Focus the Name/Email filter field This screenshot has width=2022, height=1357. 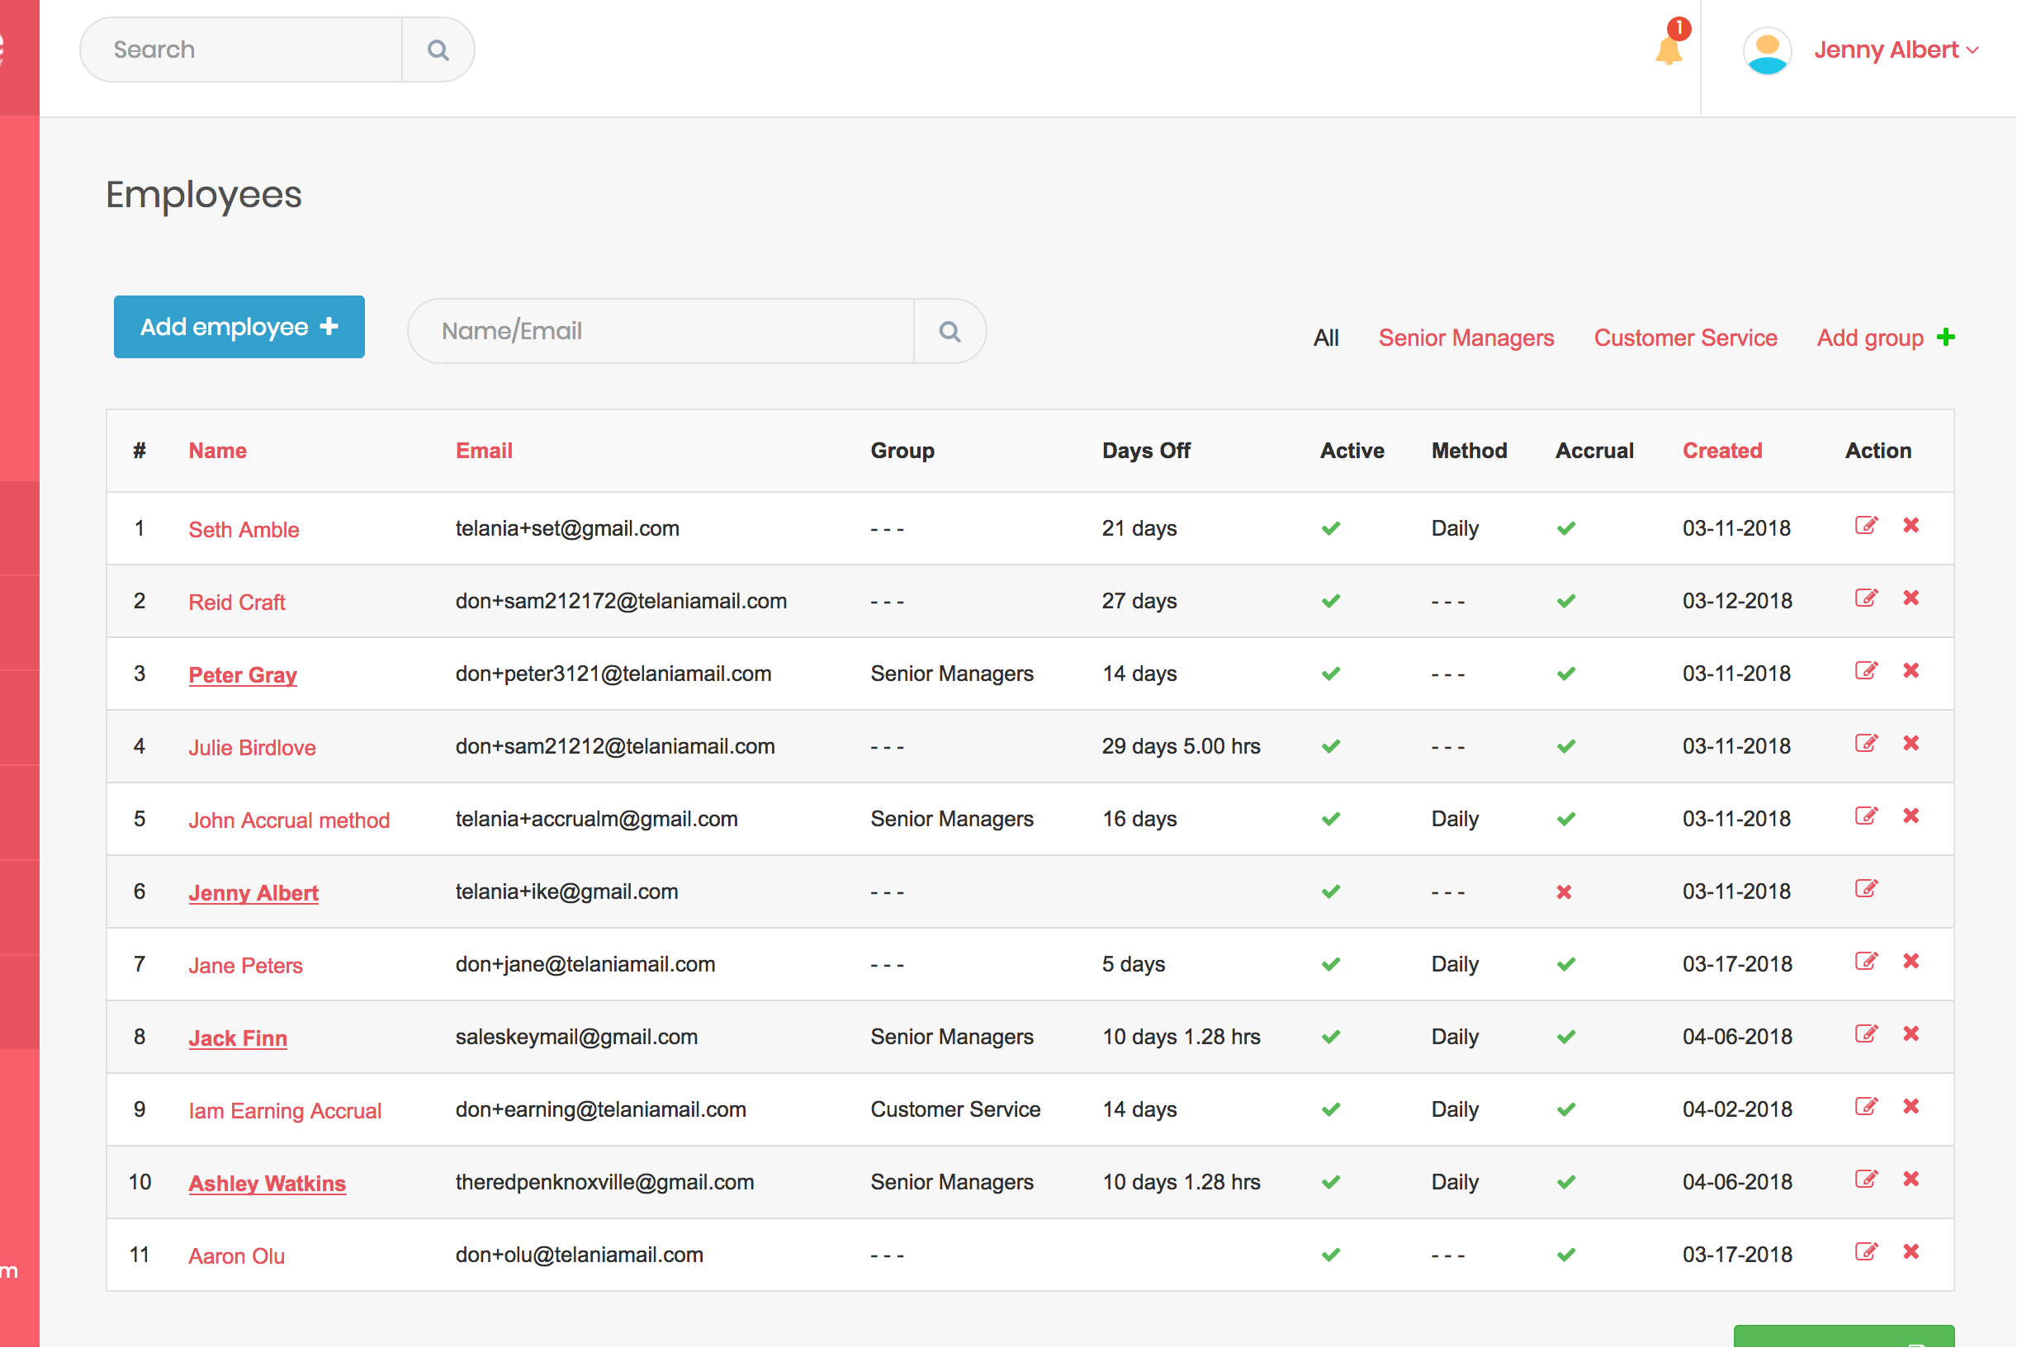[662, 332]
